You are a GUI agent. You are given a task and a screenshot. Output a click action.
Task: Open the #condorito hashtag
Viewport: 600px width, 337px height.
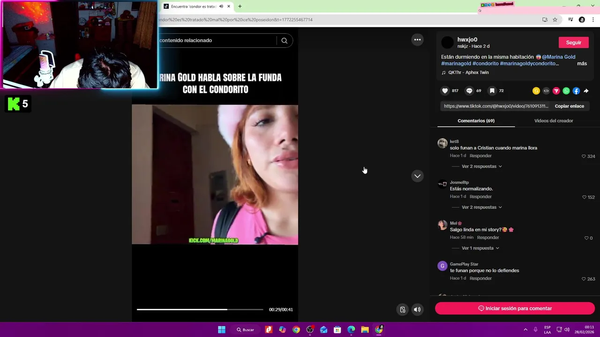pyautogui.click(x=485, y=64)
